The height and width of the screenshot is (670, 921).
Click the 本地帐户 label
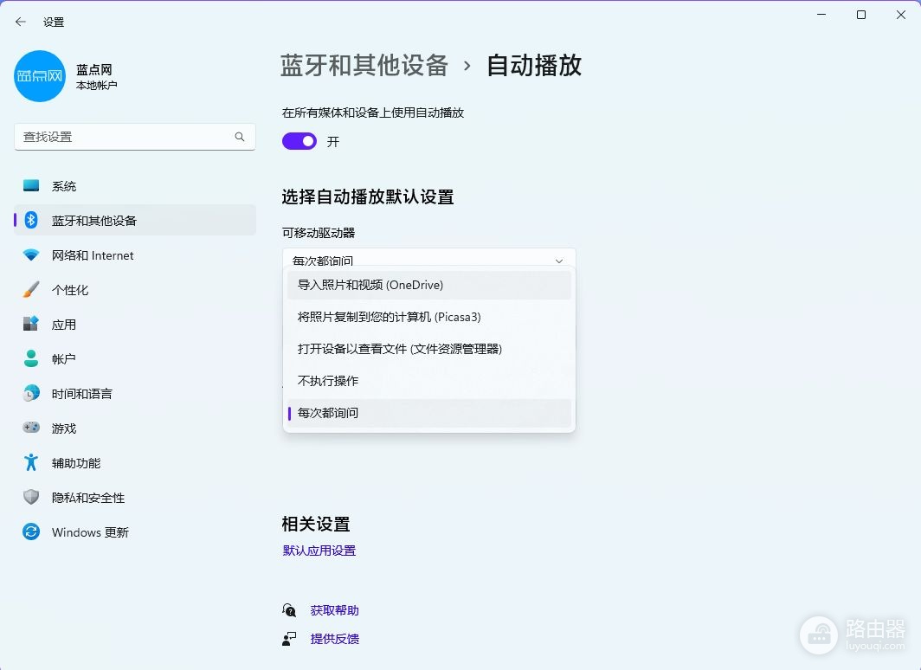click(x=96, y=86)
